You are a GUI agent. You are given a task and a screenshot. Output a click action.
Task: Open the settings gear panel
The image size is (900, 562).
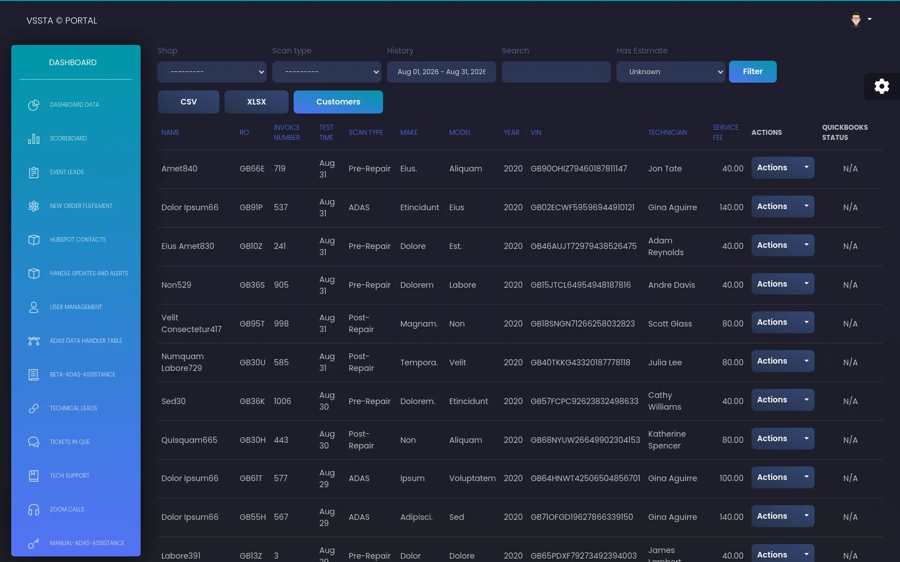coord(881,86)
